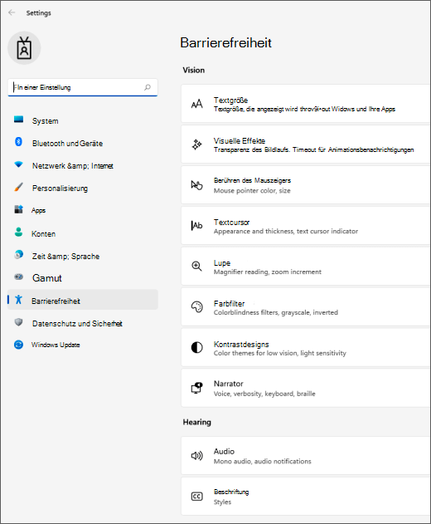This screenshot has width=431, height=524.
Task: Click the Netzwerk wifi icon
Action: pos(19,164)
